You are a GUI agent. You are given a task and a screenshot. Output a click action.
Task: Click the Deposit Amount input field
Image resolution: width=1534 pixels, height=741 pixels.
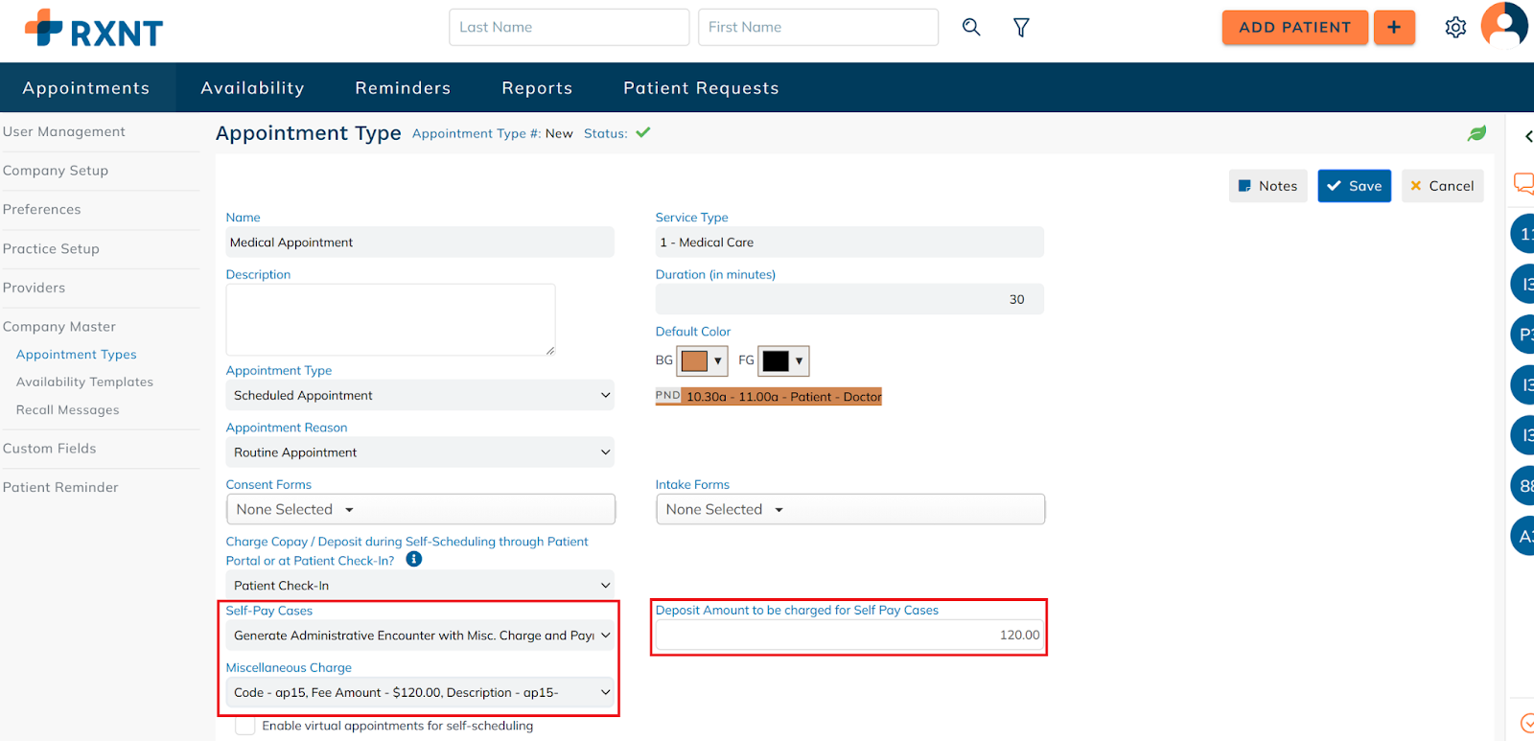point(848,635)
